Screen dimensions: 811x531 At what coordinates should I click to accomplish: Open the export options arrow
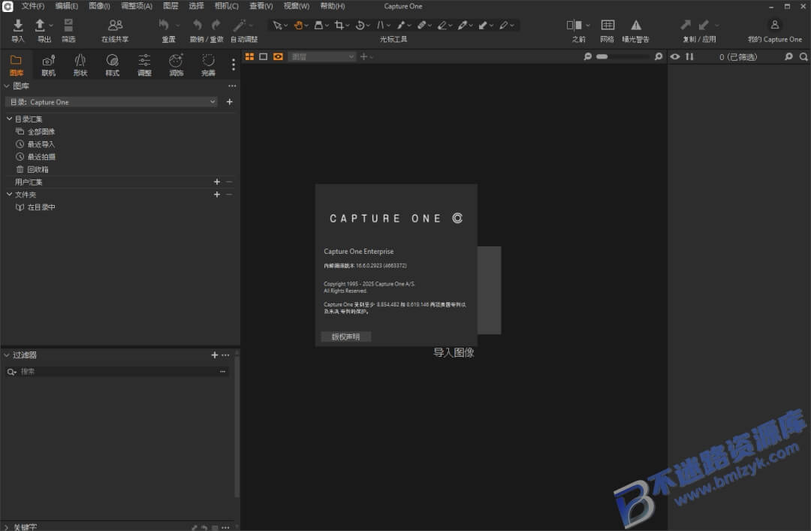click(51, 26)
